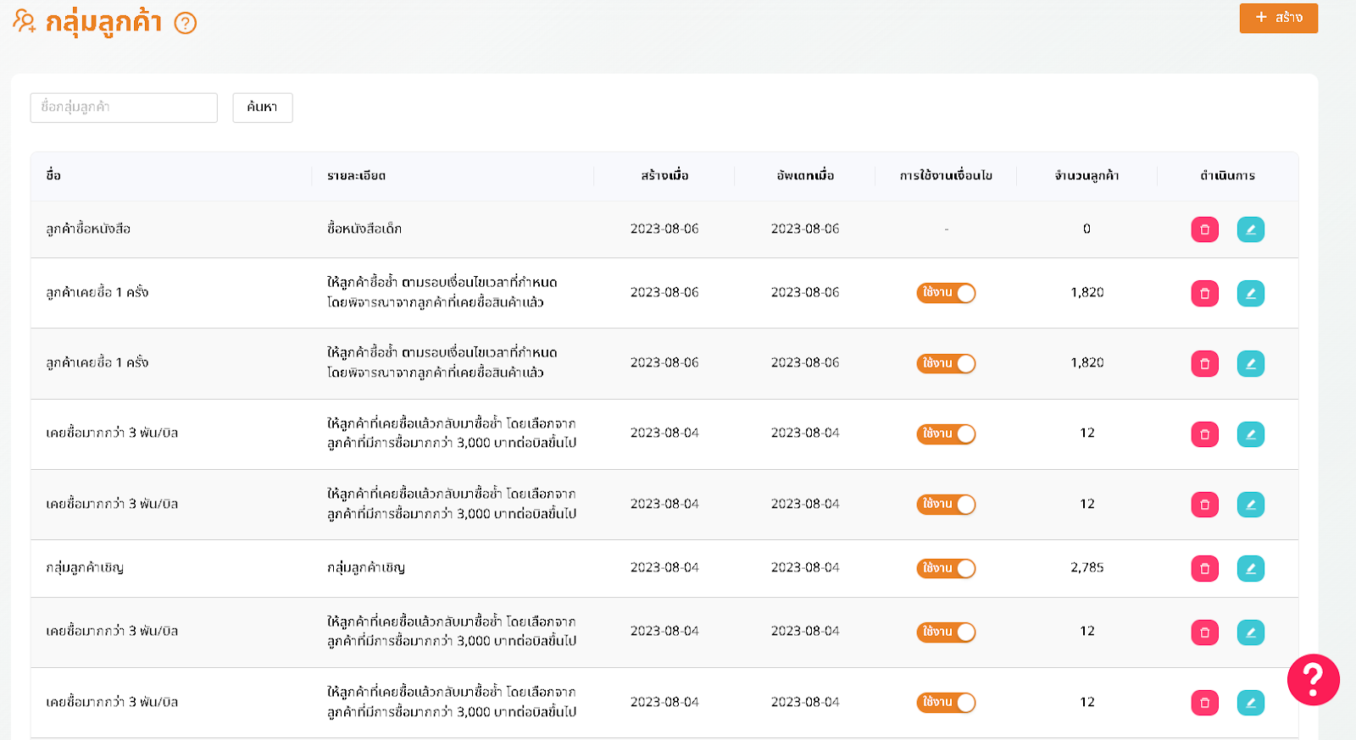Switch off ใช้งาน for second ลูกค้าเคยซื้อ 1 ครั้ง
1356x740 pixels.
click(946, 363)
